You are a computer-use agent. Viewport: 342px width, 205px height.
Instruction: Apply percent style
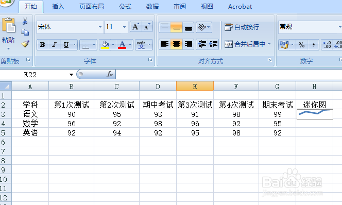pyautogui.click(x=301, y=45)
